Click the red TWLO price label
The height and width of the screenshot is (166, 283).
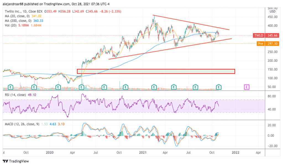(x=266, y=36)
